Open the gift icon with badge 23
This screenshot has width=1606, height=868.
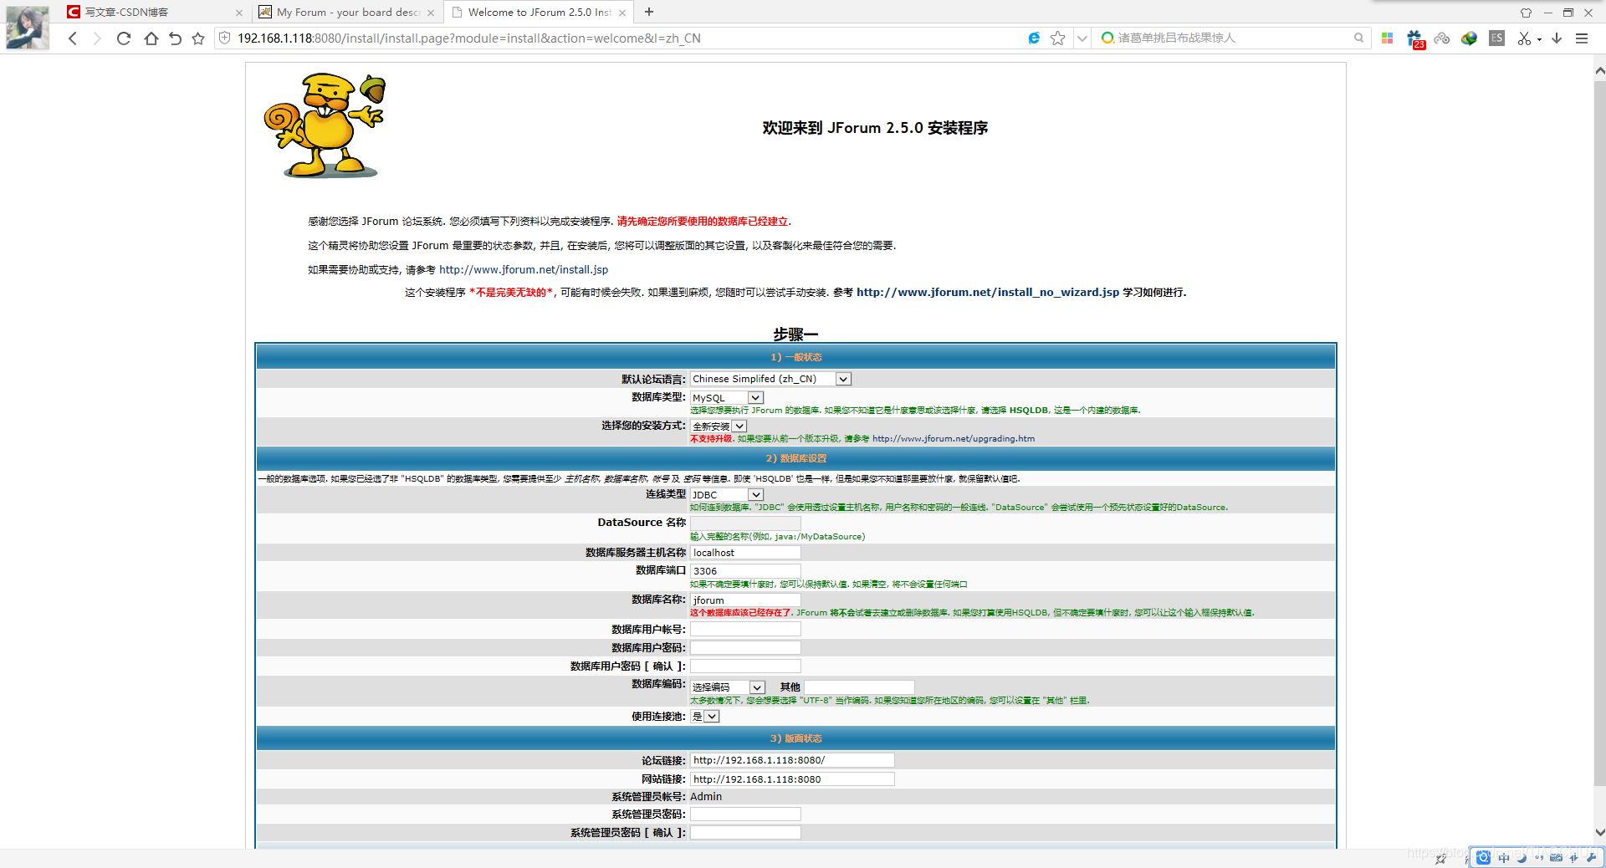tap(1414, 39)
